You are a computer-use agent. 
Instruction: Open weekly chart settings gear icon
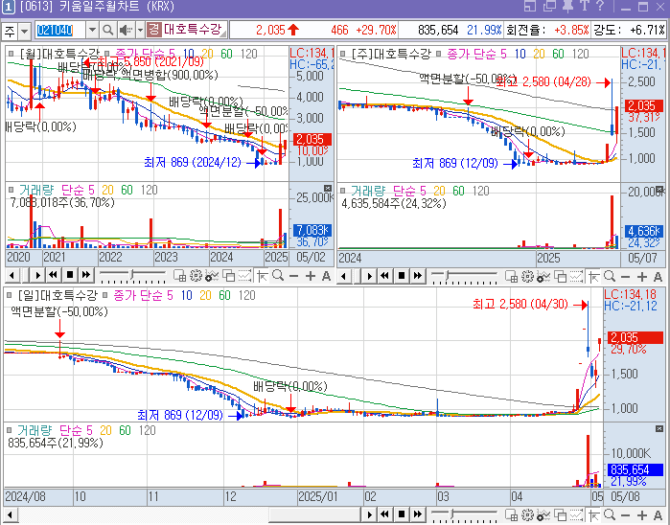(x=528, y=277)
